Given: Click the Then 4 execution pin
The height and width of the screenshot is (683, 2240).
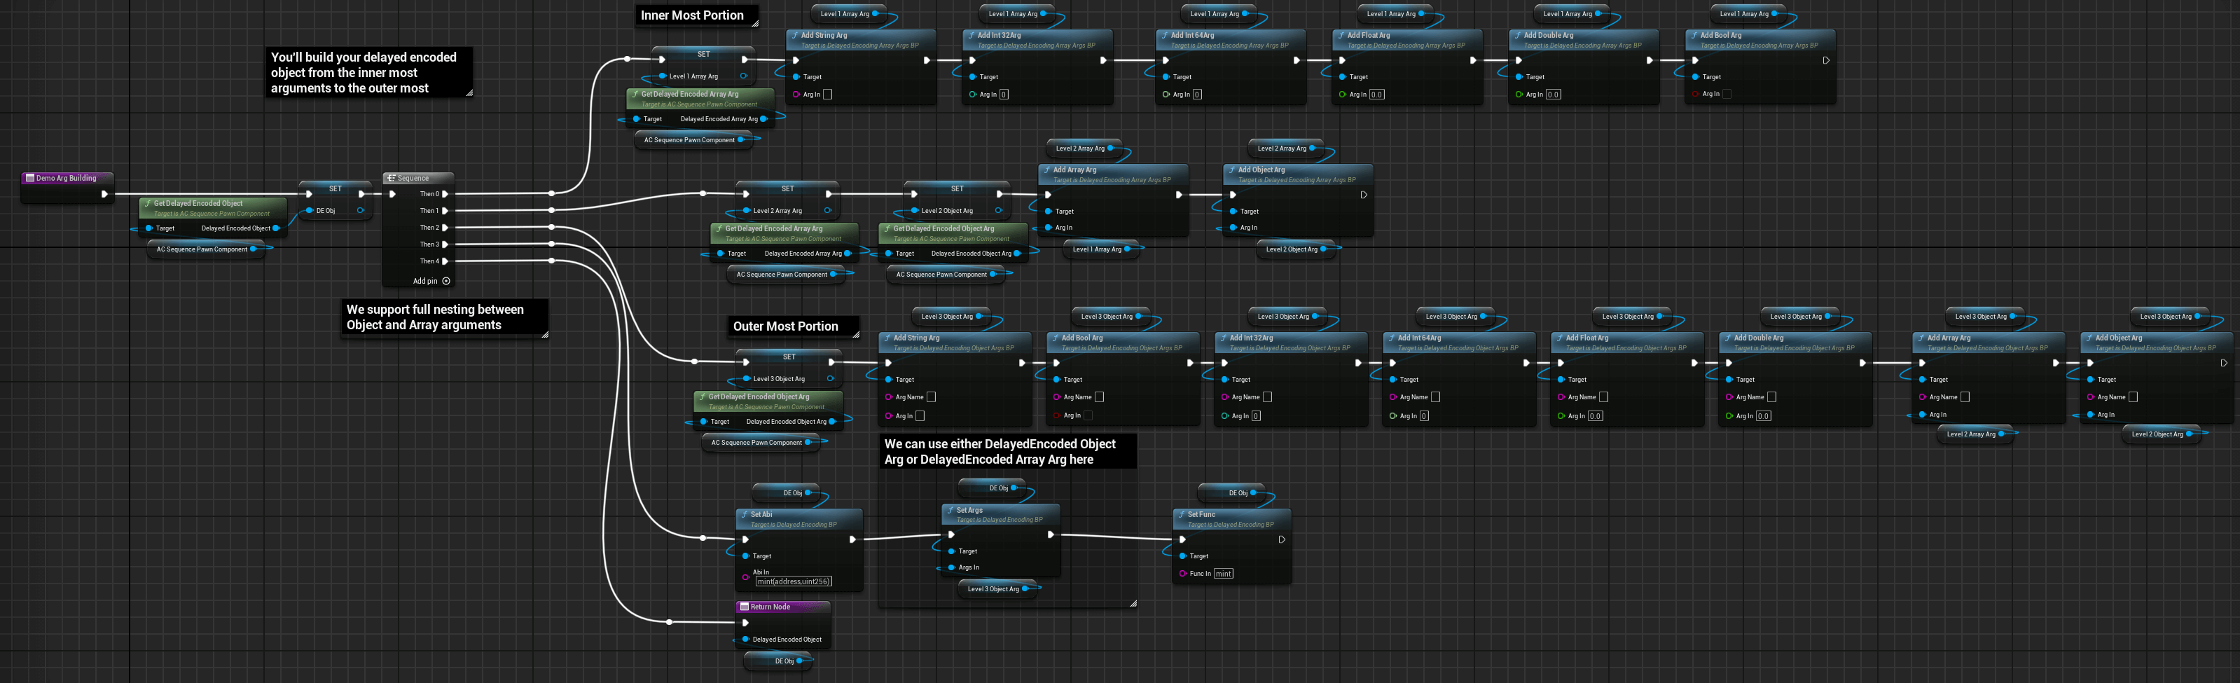Looking at the screenshot, I should (445, 261).
